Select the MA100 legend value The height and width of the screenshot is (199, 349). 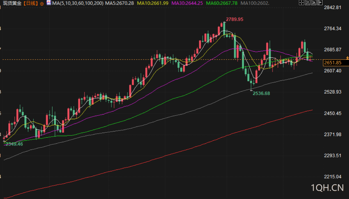coord(255,3)
